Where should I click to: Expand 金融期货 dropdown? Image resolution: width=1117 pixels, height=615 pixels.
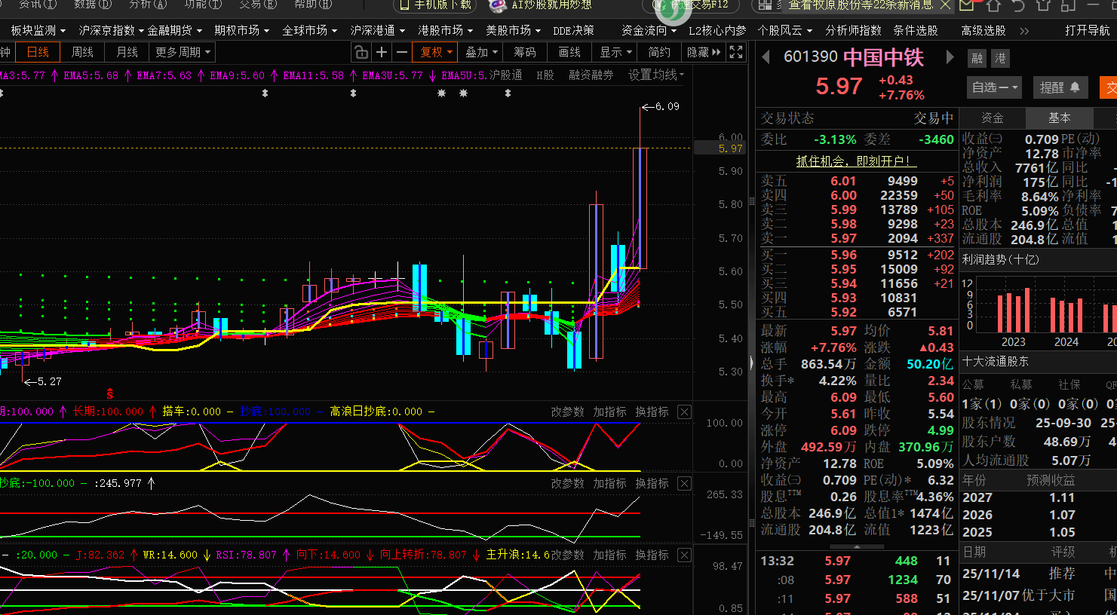point(174,31)
